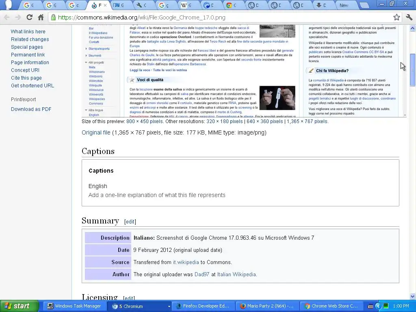Screen dimensions: 416x312
Task: Click Get shortened URL
Action: click(32, 85)
